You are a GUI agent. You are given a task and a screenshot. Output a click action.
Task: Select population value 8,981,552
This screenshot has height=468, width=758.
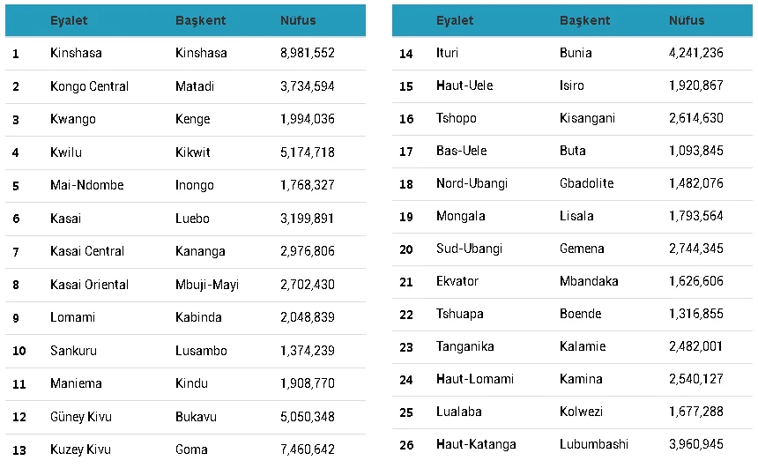click(307, 53)
